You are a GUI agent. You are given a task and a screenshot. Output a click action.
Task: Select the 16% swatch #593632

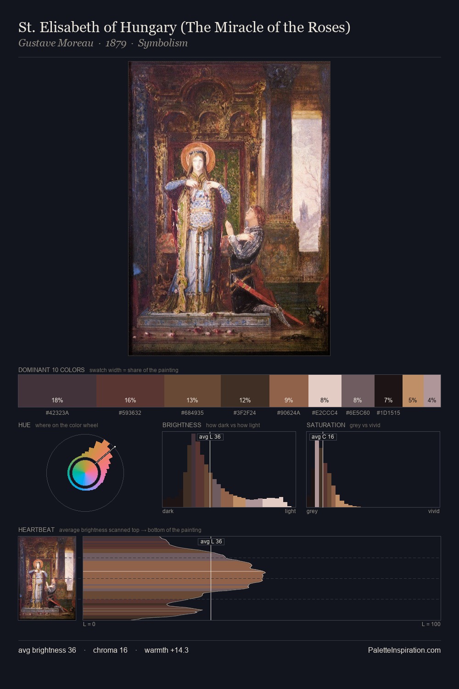130,391
